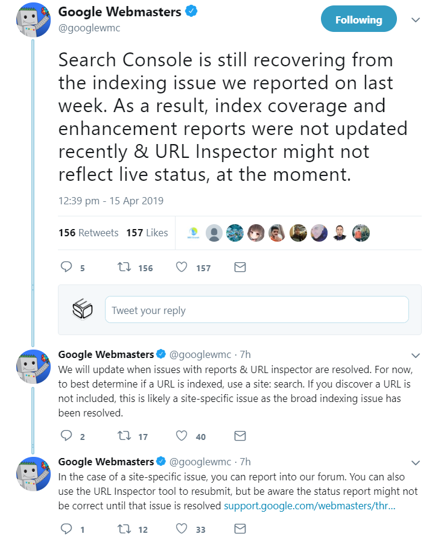Open the direct message icon on main tweet

(239, 267)
